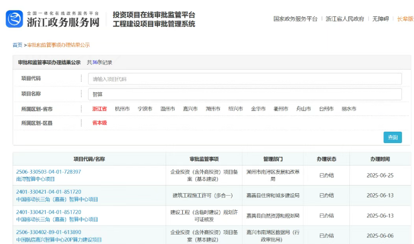This screenshot has height=244, width=414.
Task: Focus the 项目代码 input field
Action: pyautogui.click(x=245, y=79)
